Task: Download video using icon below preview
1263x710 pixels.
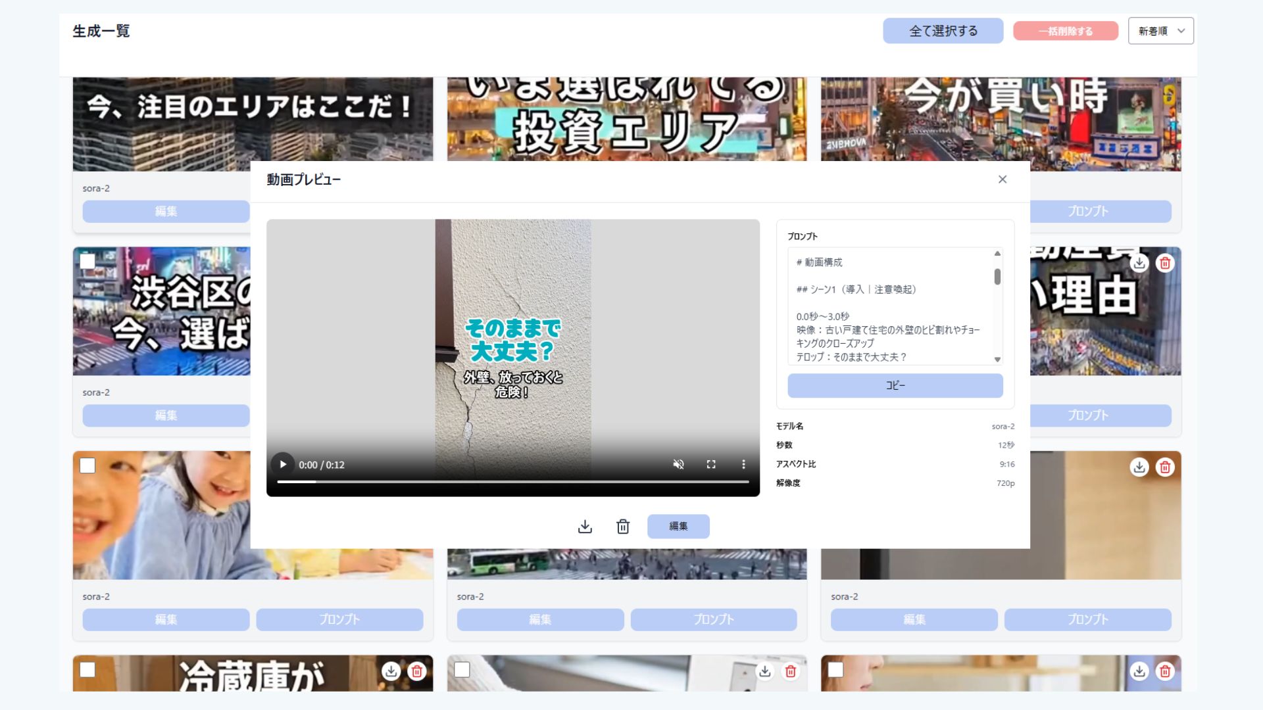Action: [x=585, y=527]
